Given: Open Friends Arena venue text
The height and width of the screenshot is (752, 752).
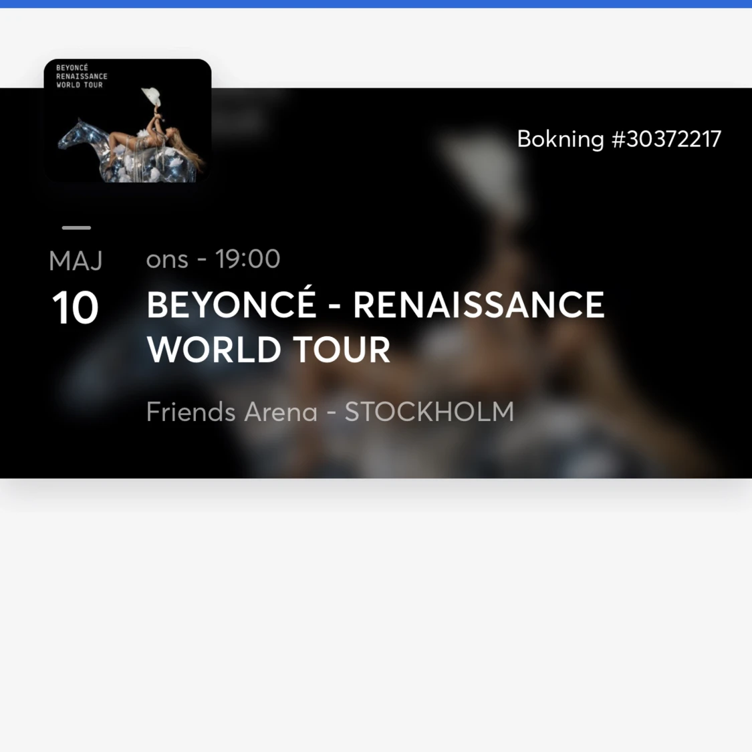Looking at the screenshot, I should (x=232, y=412).
